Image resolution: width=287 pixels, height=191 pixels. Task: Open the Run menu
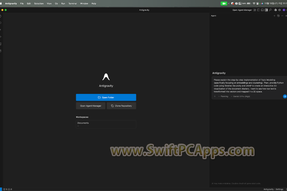pos(63,4)
